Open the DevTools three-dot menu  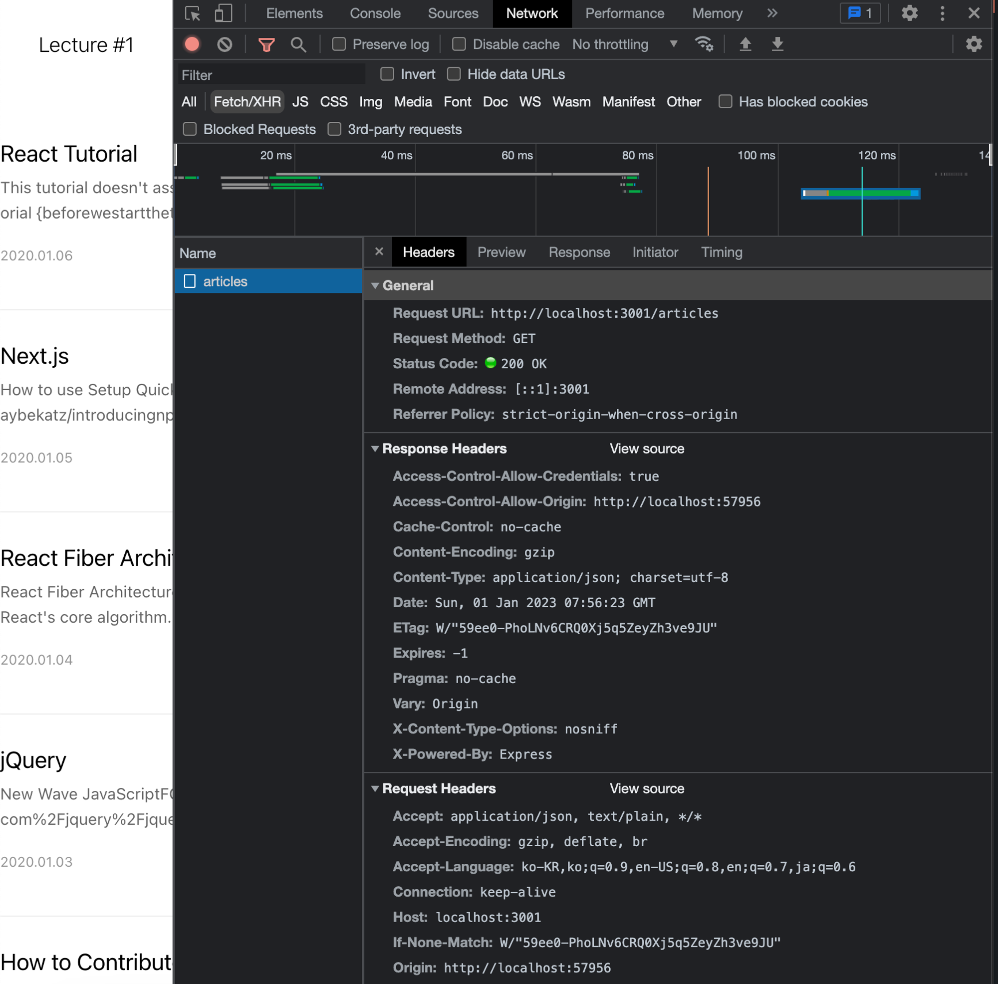pyautogui.click(x=942, y=13)
